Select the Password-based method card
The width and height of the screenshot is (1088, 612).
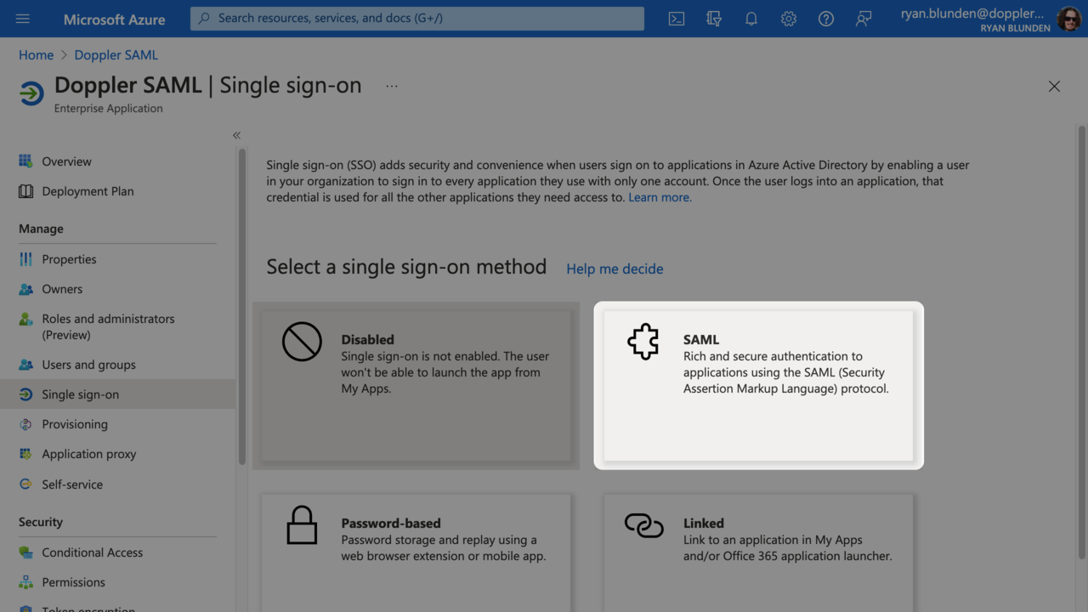pos(416,552)
